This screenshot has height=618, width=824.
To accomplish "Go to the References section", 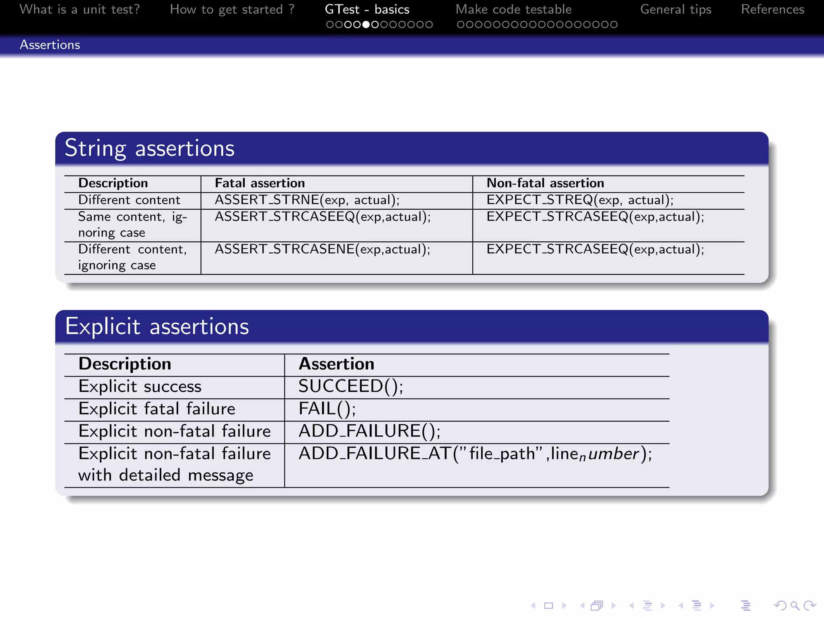I will click(x=772, y=9).
